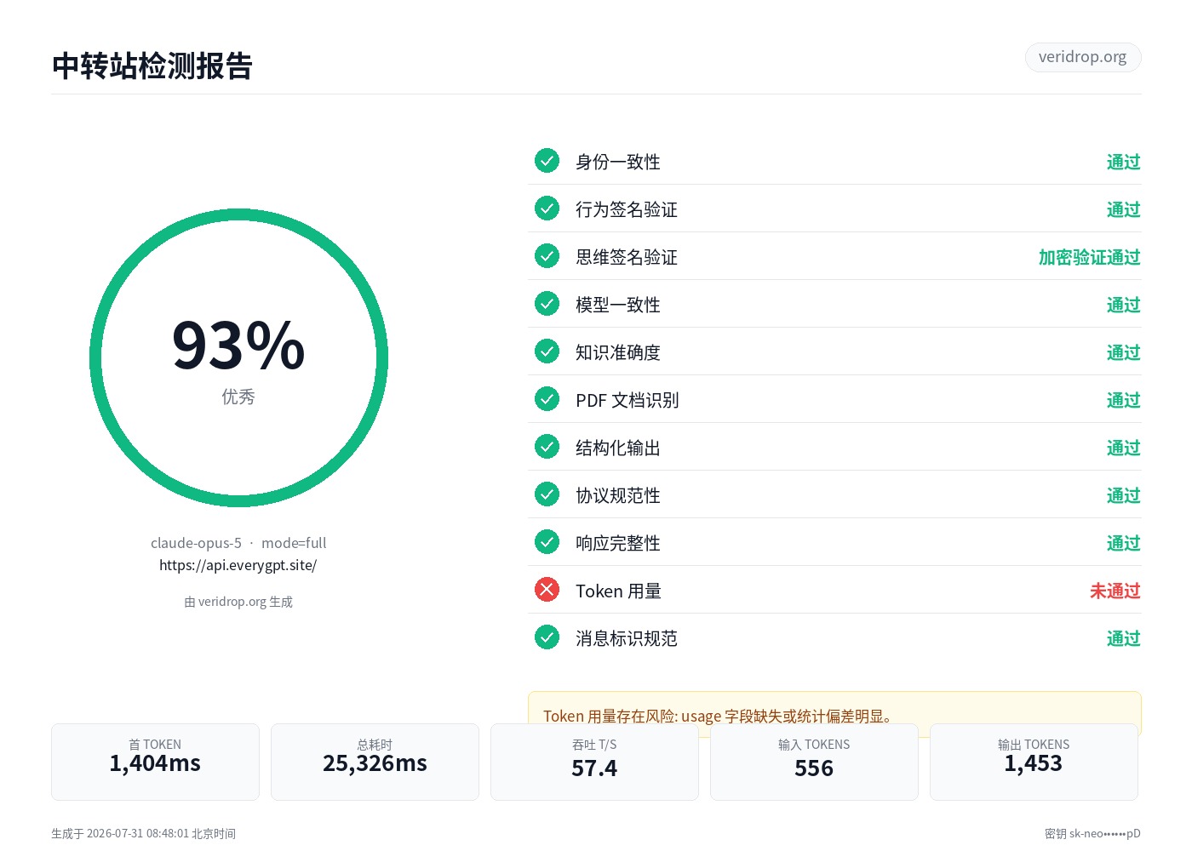Open the https://api.everygpt.site/ URL link
1192x851 pixels.
click(238, 565)
